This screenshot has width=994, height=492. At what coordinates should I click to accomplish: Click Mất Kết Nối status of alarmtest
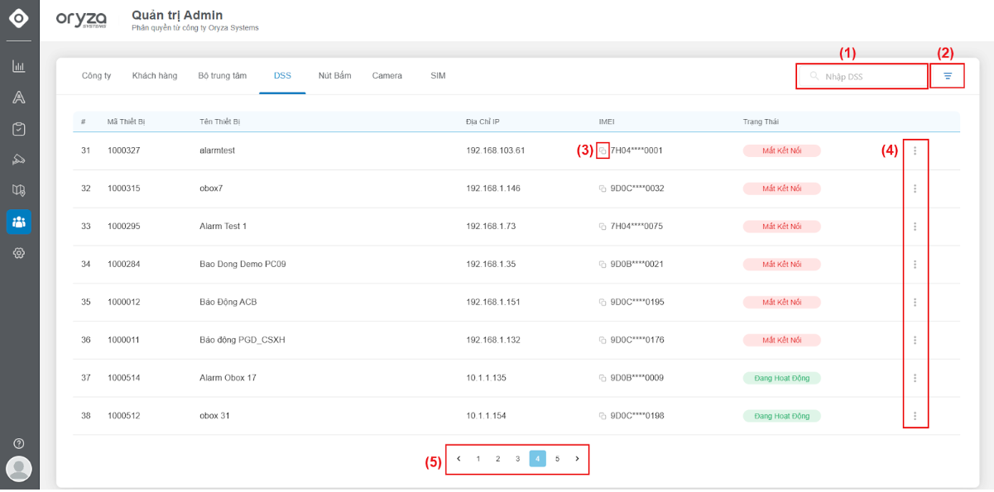(782, 150)
